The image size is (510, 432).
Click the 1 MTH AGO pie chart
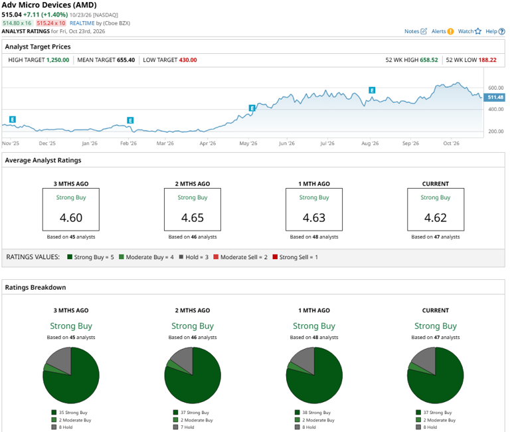click(x=314, y=376)
